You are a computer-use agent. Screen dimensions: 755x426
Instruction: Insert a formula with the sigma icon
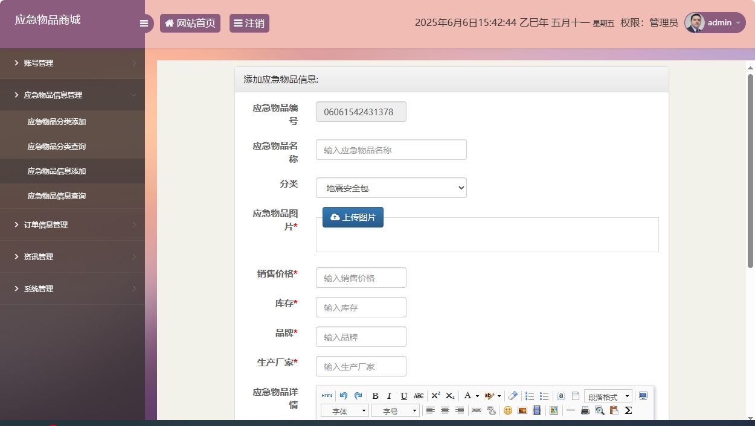click(628, 411)
